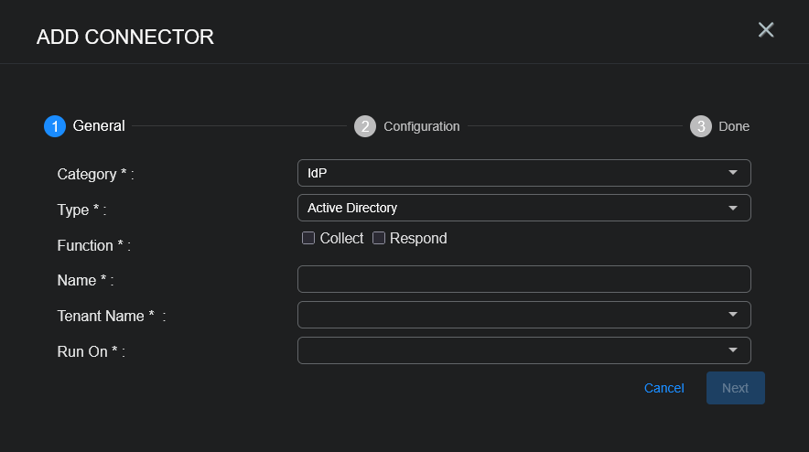Click the step 2 circle icon
The width and height of the screenshot is (809, 452).
[x=365, y=126]
